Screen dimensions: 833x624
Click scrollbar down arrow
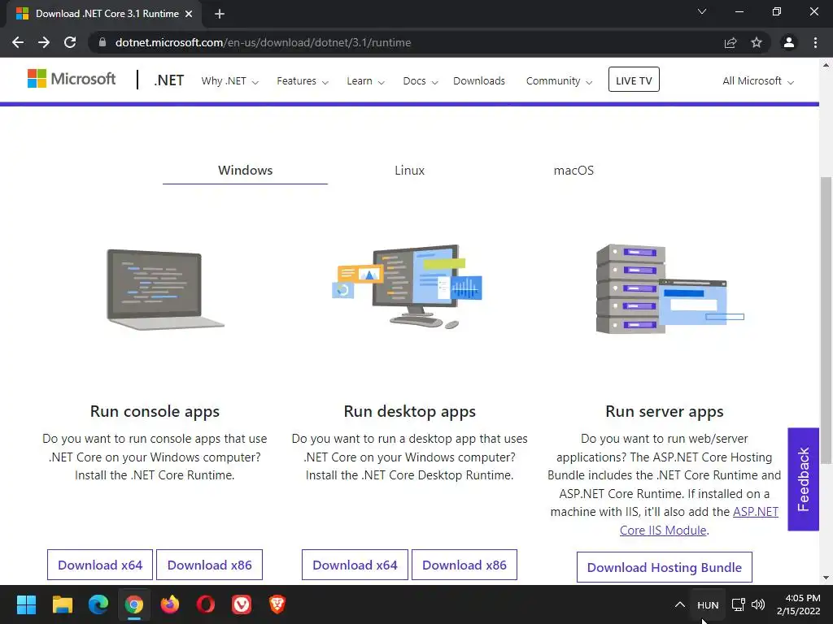[x=826, y=578]
